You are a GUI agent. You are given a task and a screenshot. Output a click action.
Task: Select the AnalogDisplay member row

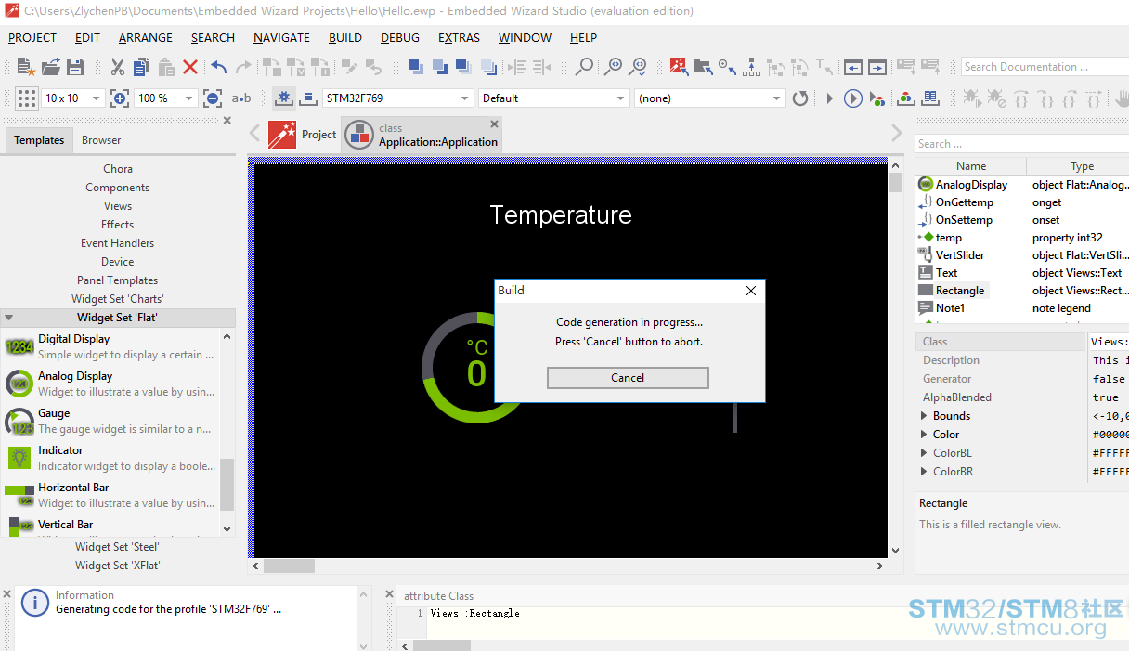pos(1022,185)
